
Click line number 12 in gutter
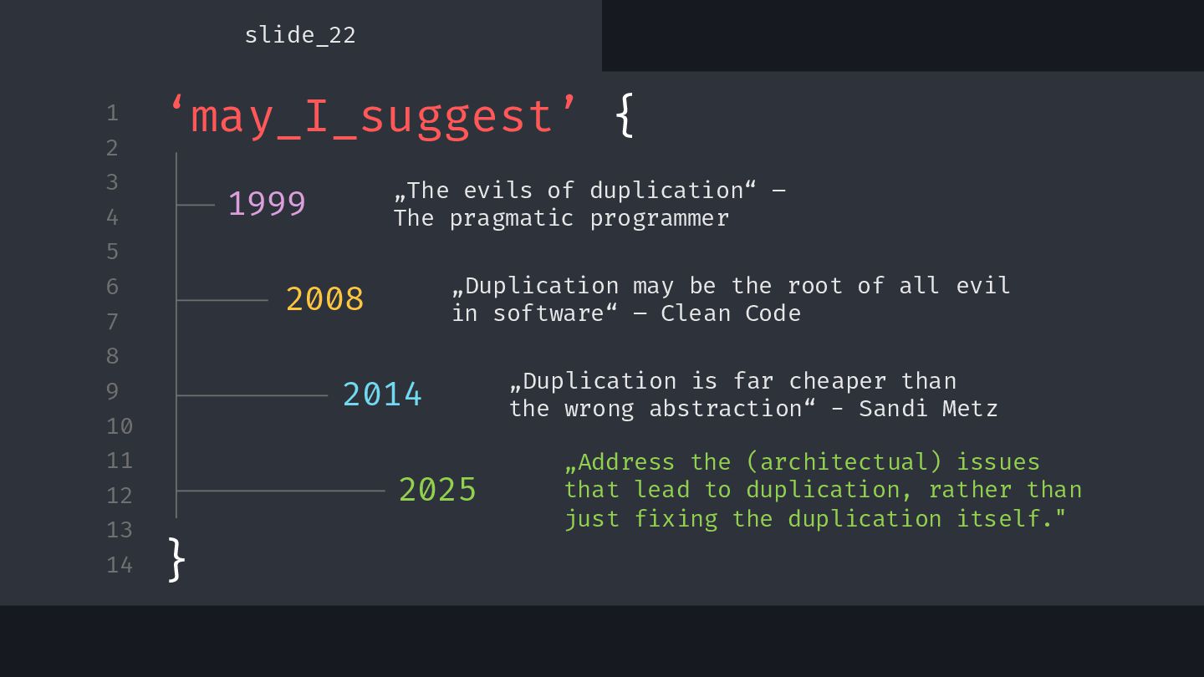(120, 496)
